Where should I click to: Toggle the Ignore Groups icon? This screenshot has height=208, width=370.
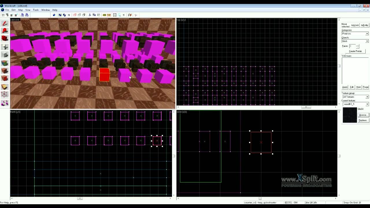click(x=69, y=15)
